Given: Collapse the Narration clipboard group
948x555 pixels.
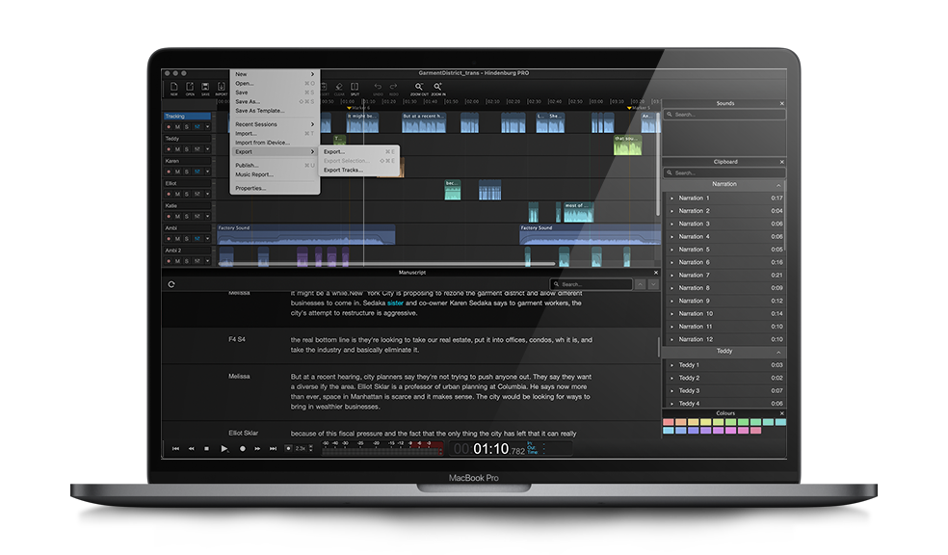Looking at the screenshot, I should tap(777, 184).
